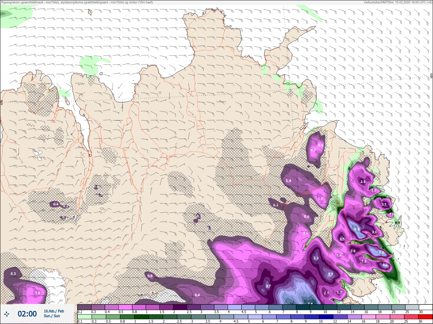Pick the upper scale swatch between 9 and 10
The width and height of the screenshot is (433, 324).
tap(317, 307)
